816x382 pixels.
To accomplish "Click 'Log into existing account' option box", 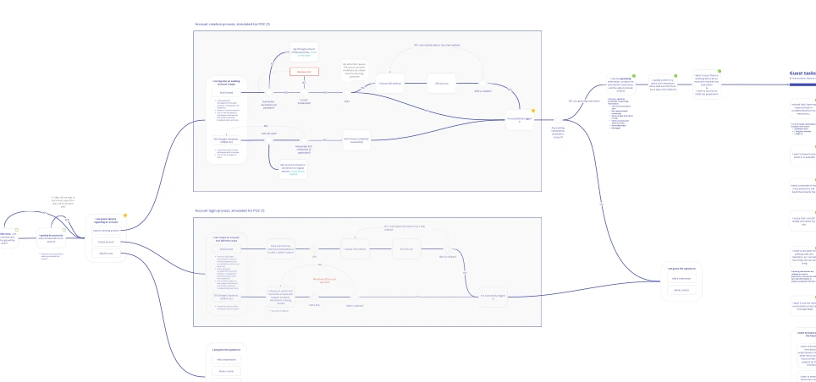I will [x=106, y=230].
